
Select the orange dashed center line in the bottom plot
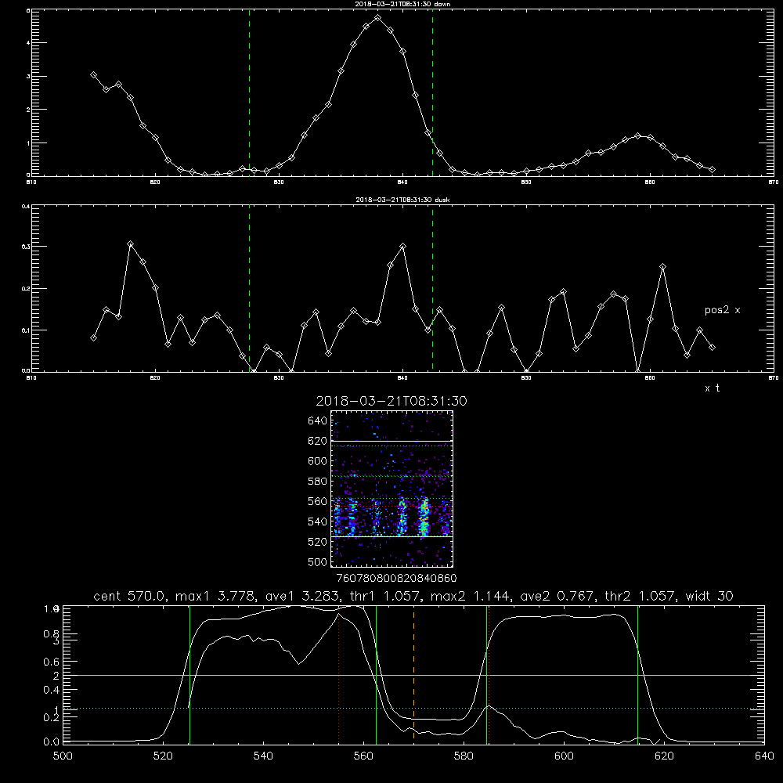coord(413,674)
